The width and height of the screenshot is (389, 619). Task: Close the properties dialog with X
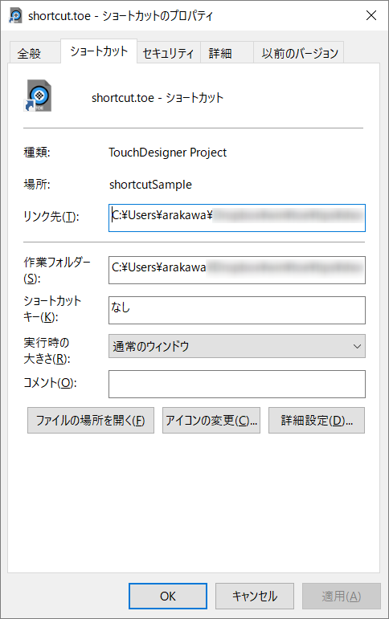(371, 15)
